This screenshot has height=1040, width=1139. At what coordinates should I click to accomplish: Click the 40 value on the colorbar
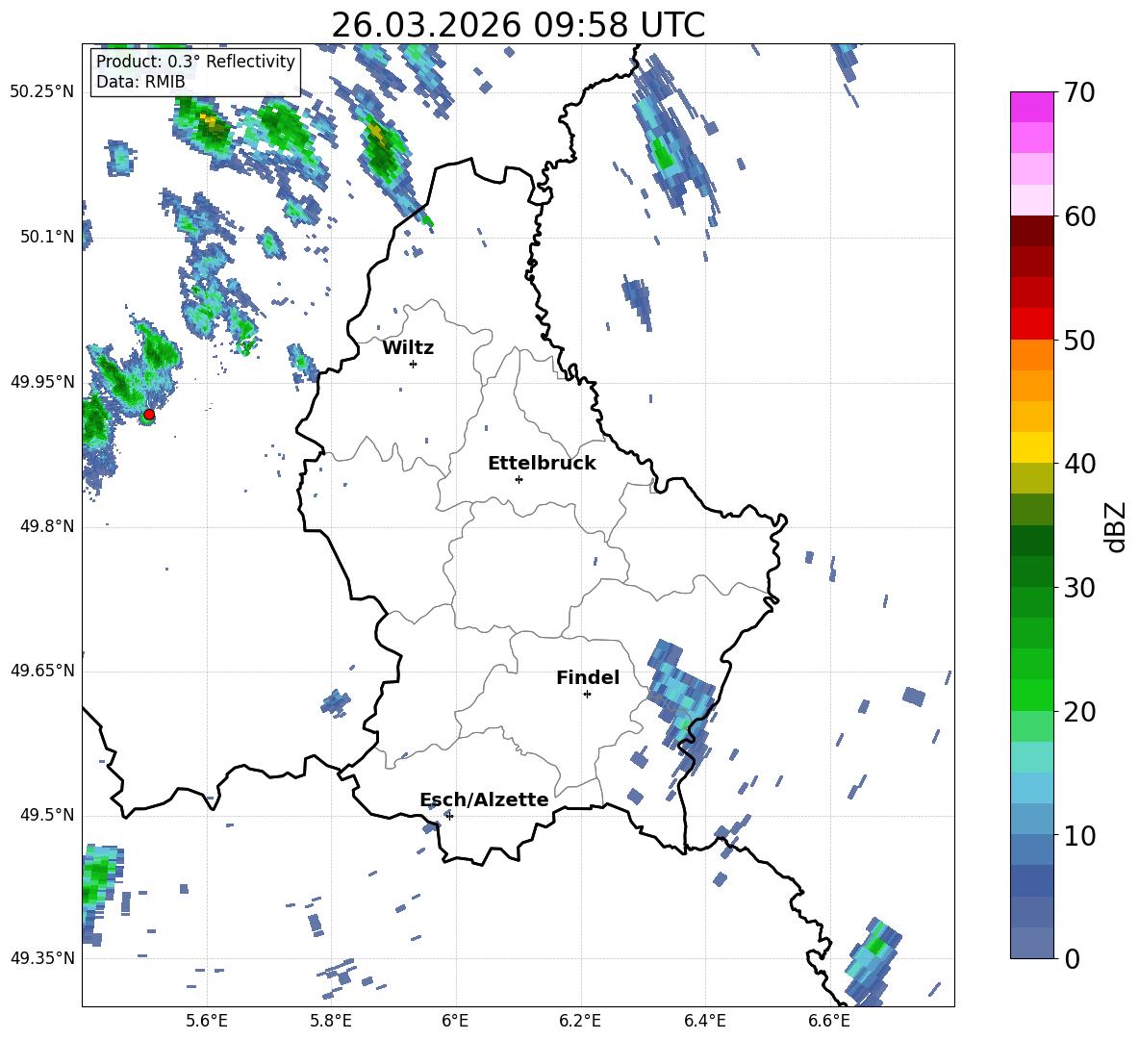pos(1079,464)
